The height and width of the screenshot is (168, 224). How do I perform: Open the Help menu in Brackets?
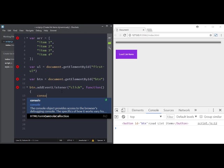click(x=46, y=30)
